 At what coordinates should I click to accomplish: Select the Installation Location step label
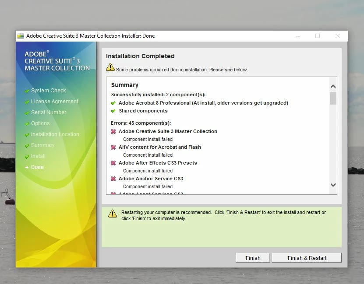click(55, 134)
